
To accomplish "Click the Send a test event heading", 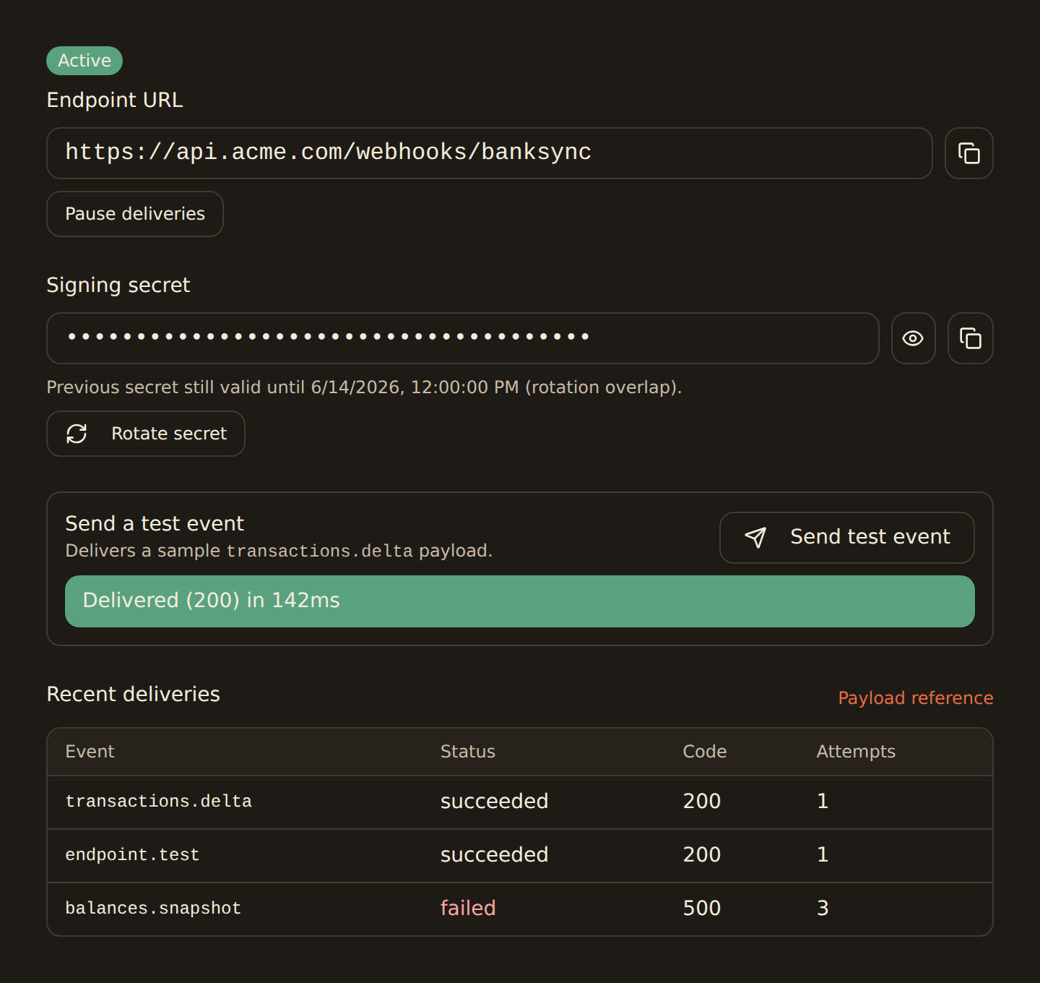I will click(155, 523).
